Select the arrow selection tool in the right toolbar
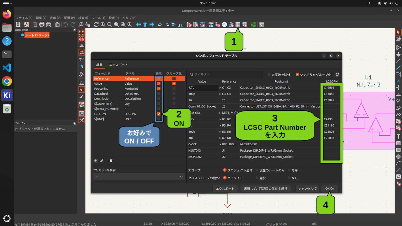Screen dimensions: 402x226 (398, 32)
